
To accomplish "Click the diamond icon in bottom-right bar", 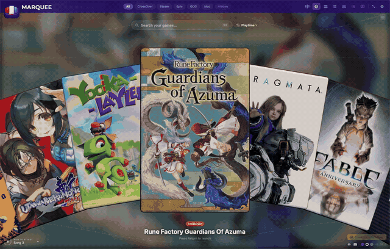I will 349,245.
